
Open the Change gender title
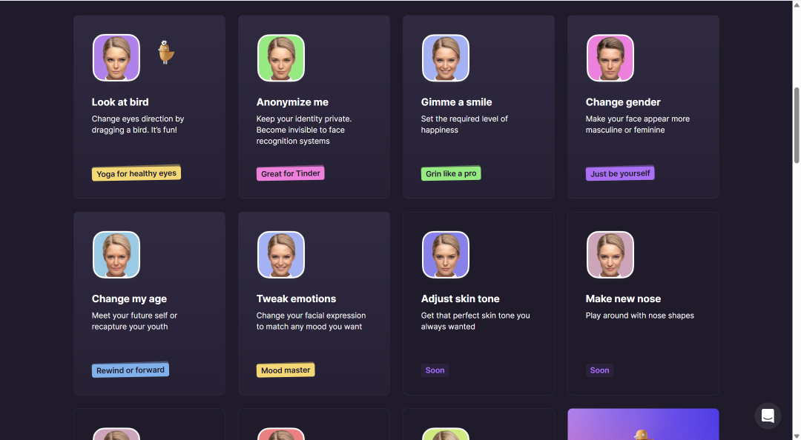click(623, 102)
